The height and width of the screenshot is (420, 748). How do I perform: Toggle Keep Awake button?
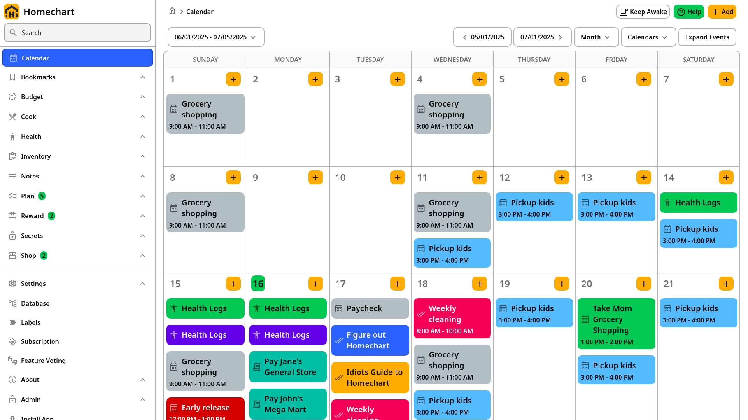pyautogui.click(x=643, y=12)
